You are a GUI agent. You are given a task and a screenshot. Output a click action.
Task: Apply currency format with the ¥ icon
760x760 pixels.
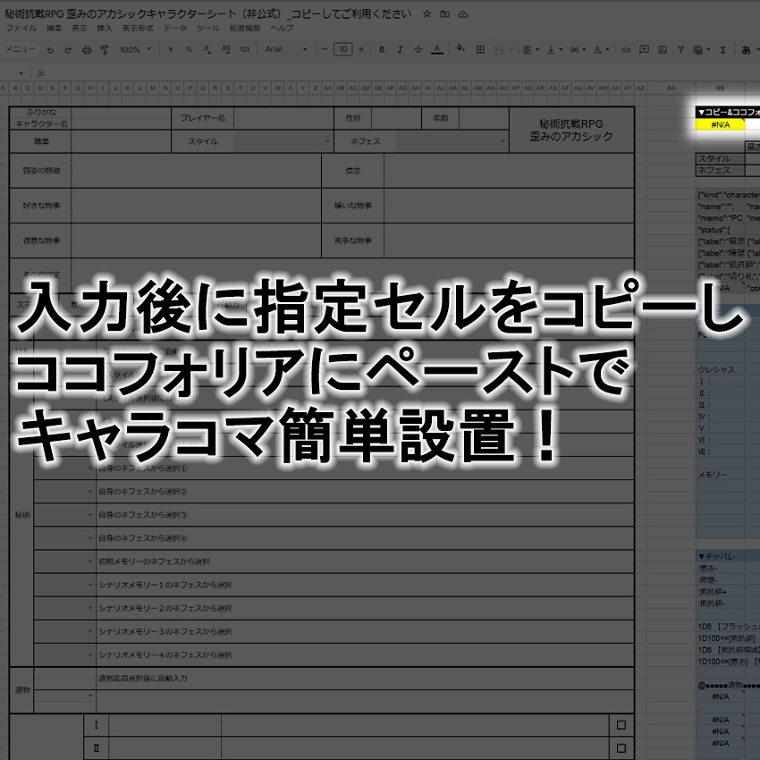(x=170, y=51)
